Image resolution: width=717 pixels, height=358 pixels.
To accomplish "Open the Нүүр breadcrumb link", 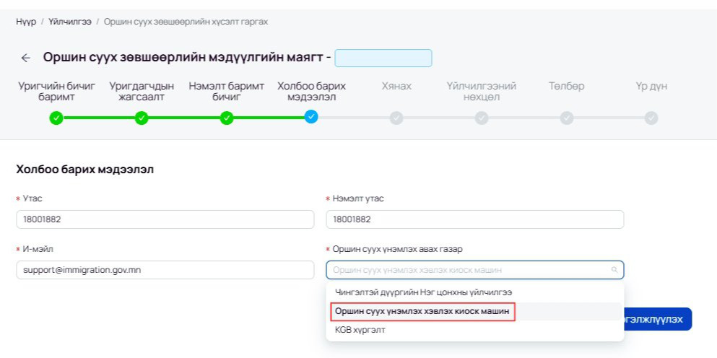I will pos(26,22).
